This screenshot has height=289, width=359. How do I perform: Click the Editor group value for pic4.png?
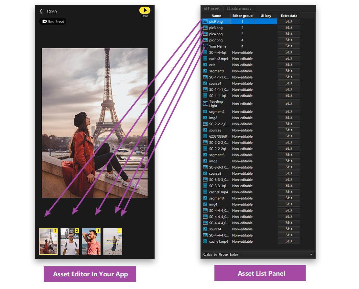(x=242, y=34)
